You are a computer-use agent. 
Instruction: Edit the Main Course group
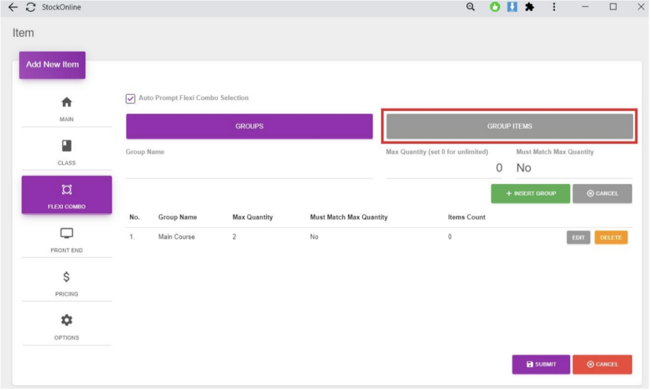tap(578, 238)
